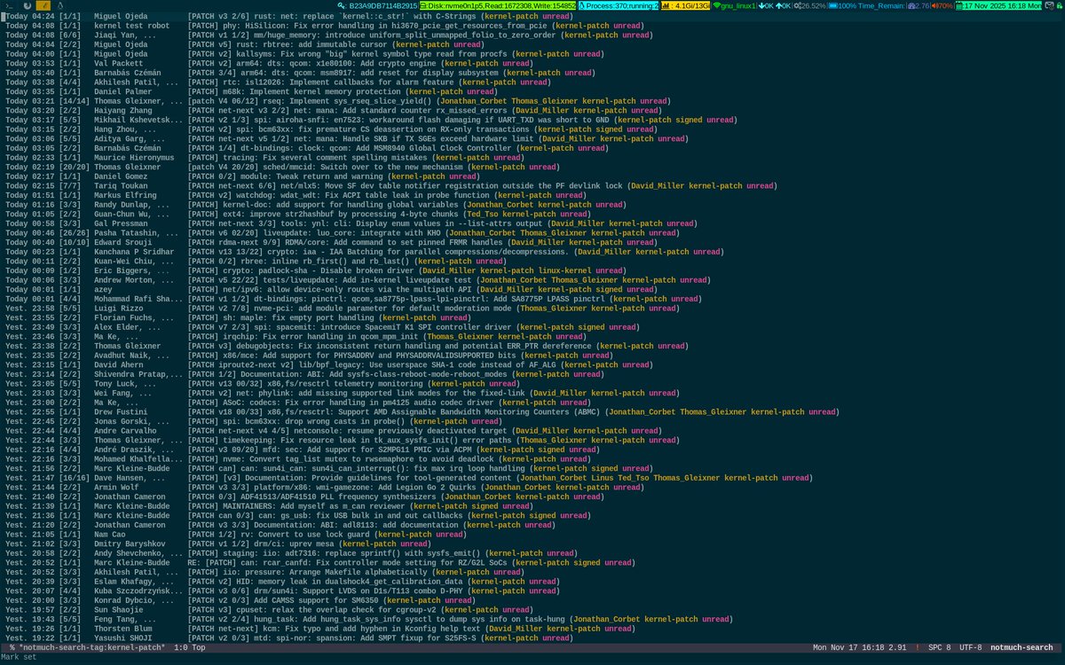This screenshot has height=665, width=1065.
Task: Switch to the Firefox workspace icon
Action: (28, 5)
